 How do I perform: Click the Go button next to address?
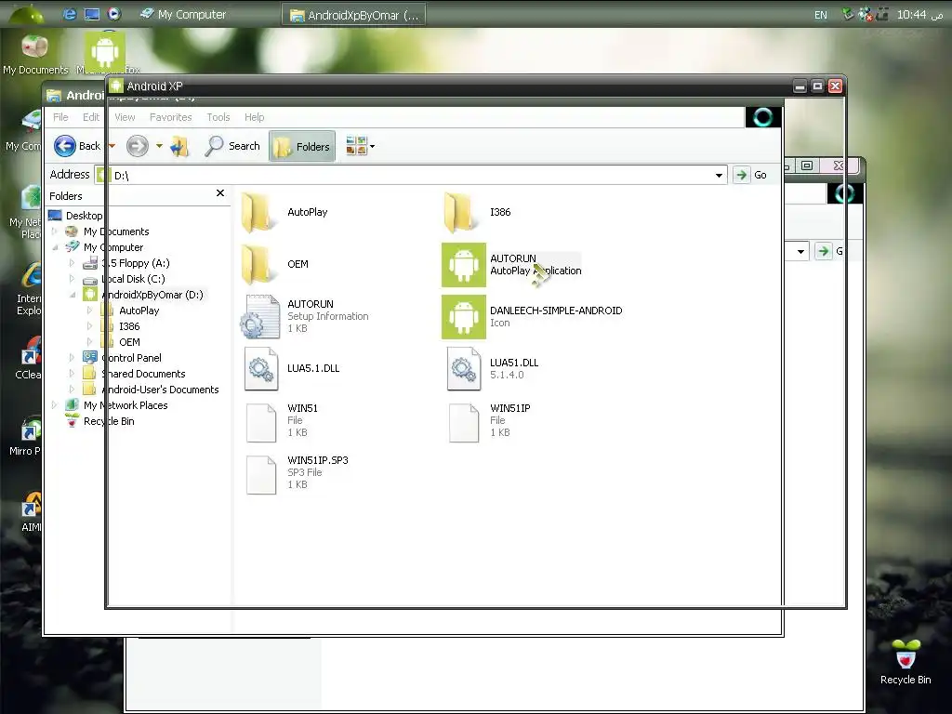click(750, 175)
